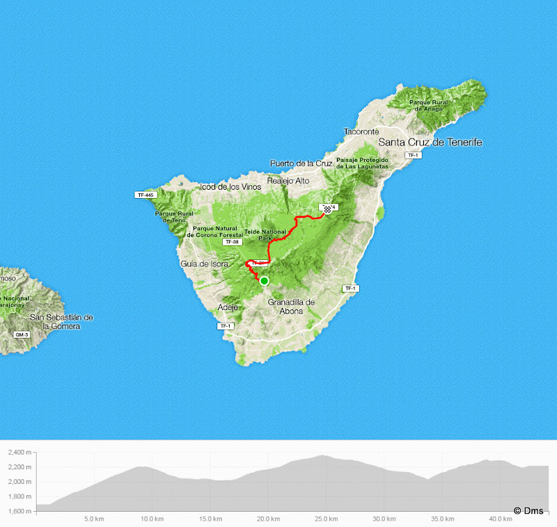Screen dimensions: 557x527
Task: Click the TF-38 road shield
Action: click(233, 243)
